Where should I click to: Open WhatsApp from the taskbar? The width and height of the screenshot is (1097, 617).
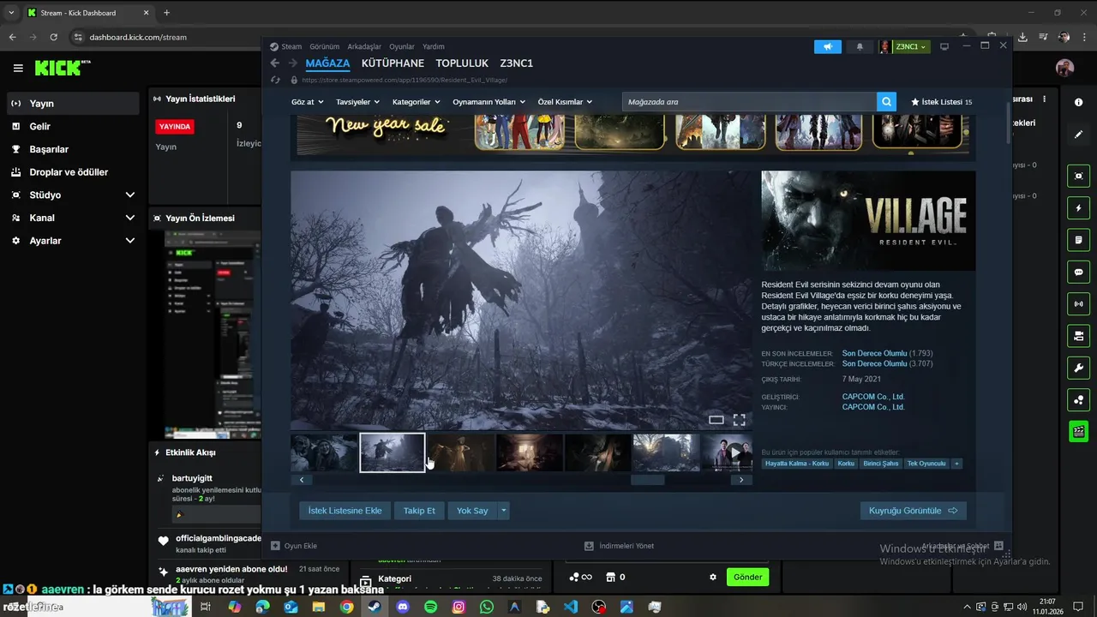487,607
